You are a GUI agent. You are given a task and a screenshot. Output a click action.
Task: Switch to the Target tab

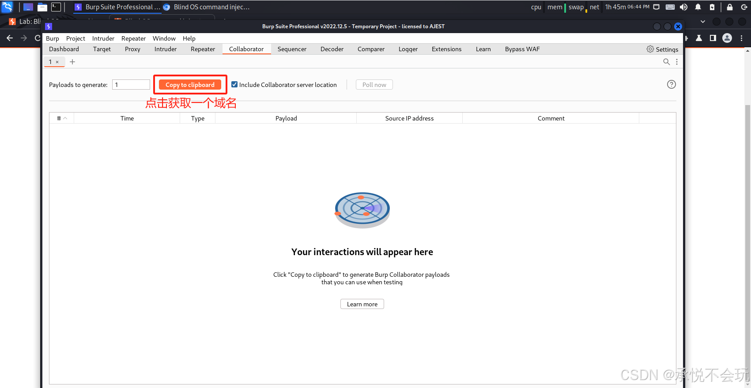(102, 49)
